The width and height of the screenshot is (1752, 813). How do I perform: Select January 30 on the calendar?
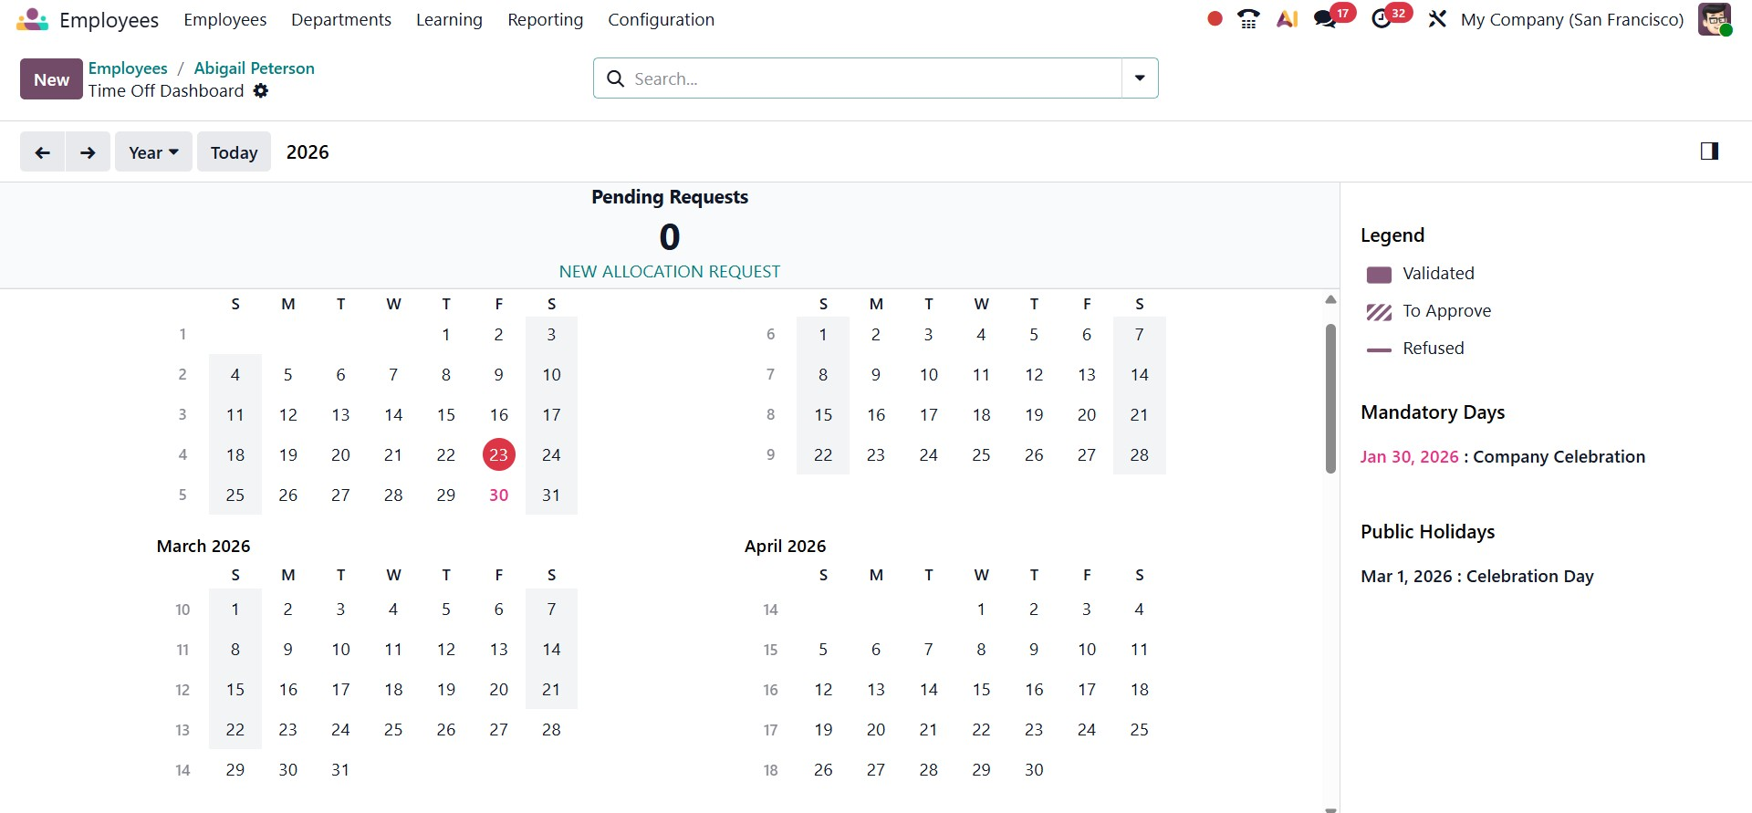pyautogui.click(x=498, y=495)
